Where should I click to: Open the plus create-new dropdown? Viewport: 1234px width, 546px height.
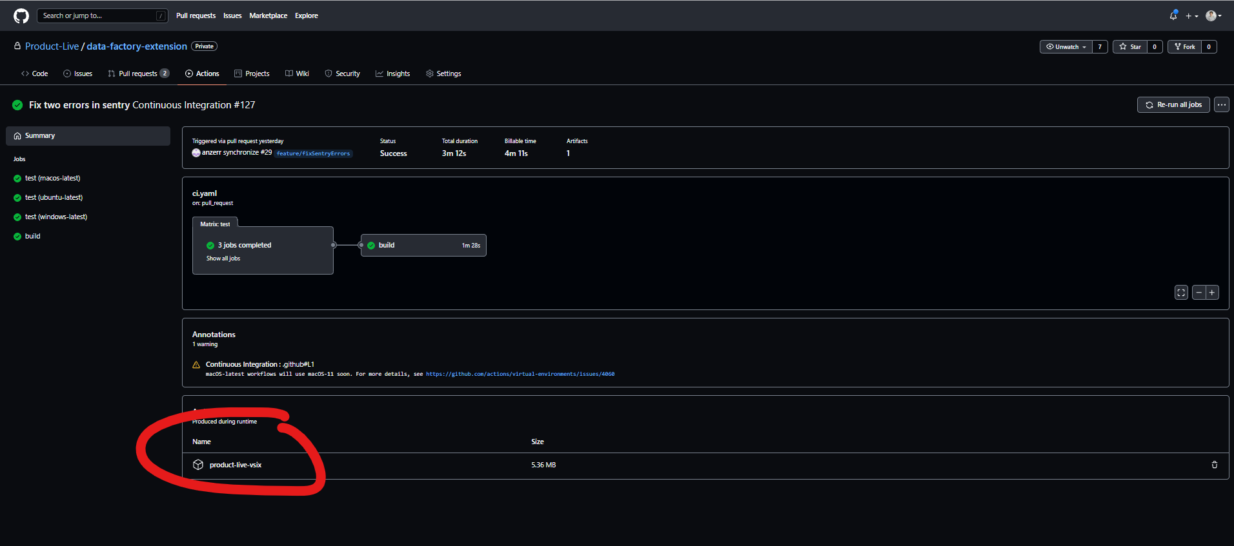click(1191, 15)
